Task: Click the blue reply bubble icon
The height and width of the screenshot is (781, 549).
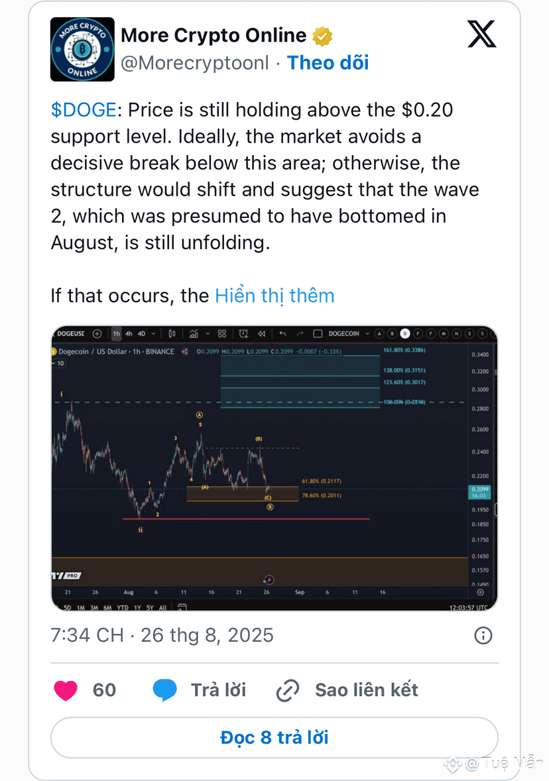Action: pos(165,690)
